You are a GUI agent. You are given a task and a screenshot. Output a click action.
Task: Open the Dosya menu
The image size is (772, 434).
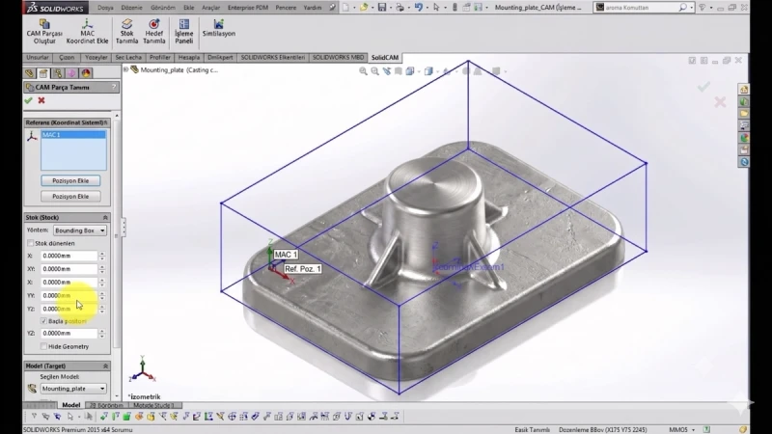(105, 8)
